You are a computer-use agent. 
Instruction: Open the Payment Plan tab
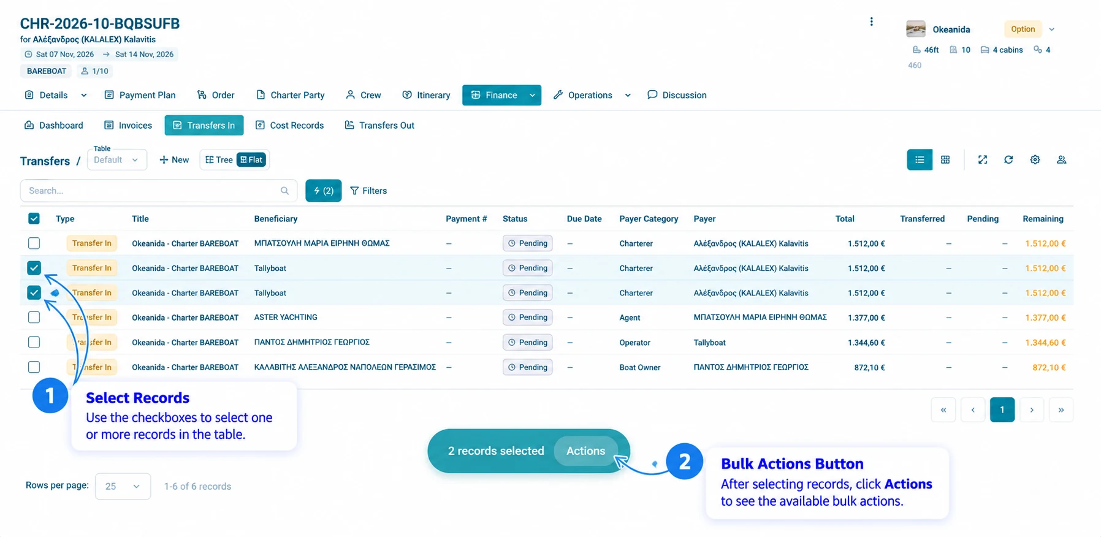(140, 95)
